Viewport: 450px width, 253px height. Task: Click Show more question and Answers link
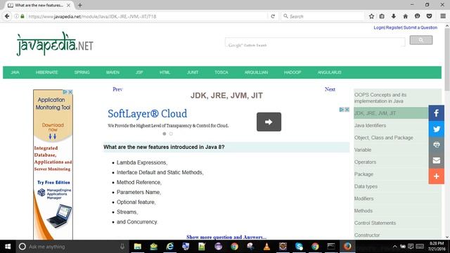[x=226, y=237]
